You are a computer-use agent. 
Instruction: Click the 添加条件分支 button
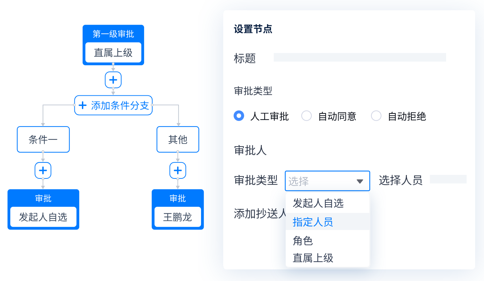click(x=113, y=105)
